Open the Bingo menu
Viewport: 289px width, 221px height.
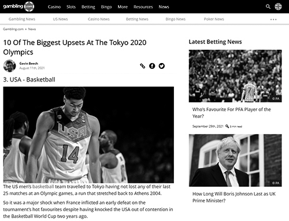point(106,7)
